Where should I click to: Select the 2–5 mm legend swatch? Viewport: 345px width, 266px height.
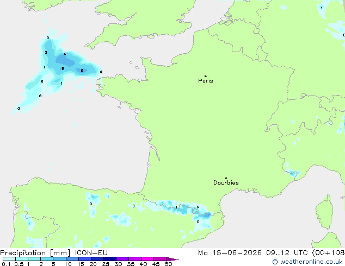pyautogui.click(x=47, y=259)
